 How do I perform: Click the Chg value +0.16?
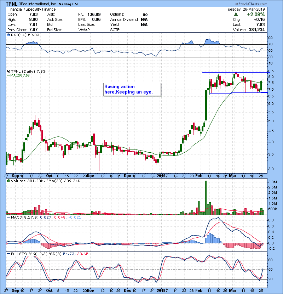259,19
